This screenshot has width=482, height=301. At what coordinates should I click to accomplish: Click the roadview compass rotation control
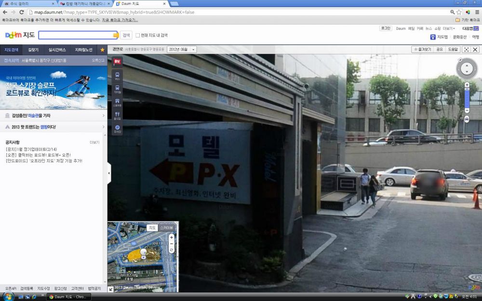coord(467,68)
